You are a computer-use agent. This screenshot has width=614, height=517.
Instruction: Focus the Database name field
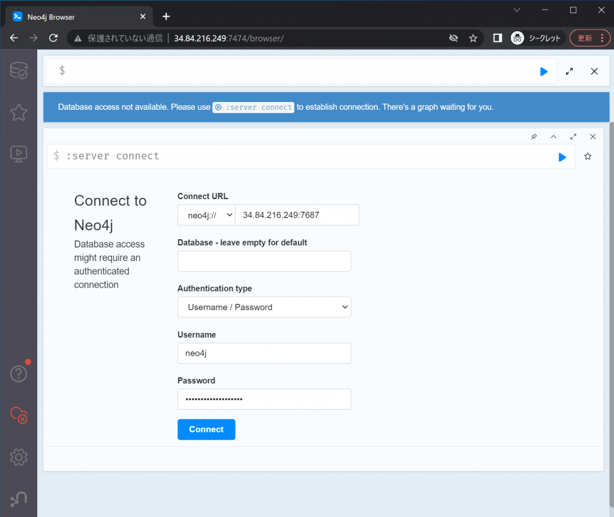pos(264,261)
